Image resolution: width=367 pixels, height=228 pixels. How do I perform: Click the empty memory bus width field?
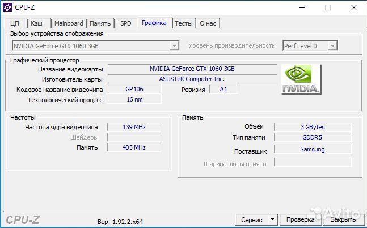(313, 162)
